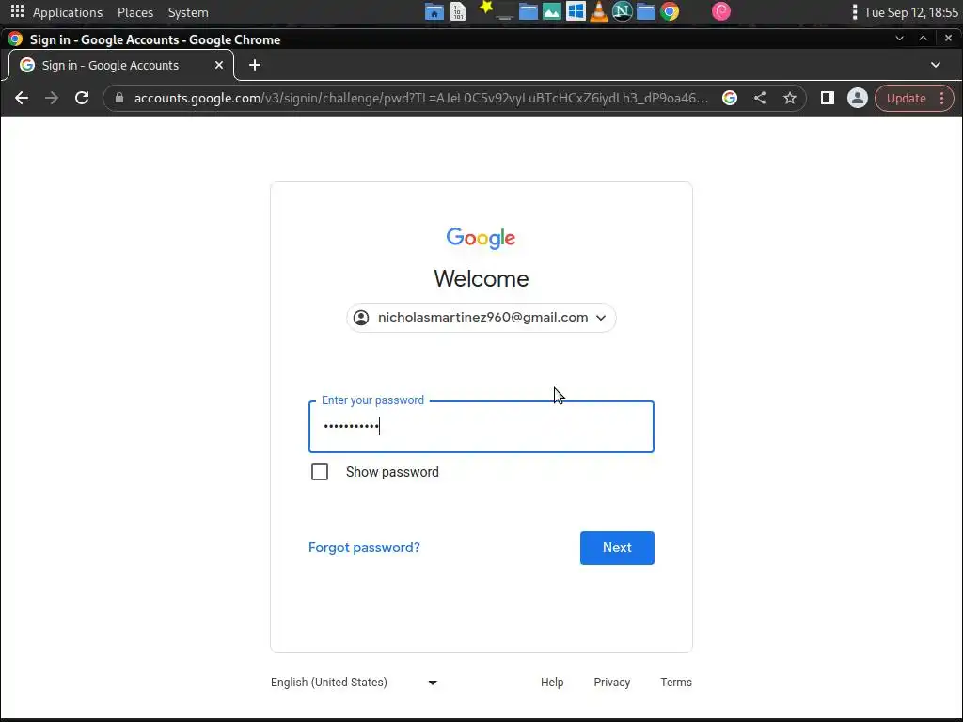The height and width of the screenshot is (722, 963).
Task: Open the Chrome profile avatar menu
Action: click(x=858, y=98)
